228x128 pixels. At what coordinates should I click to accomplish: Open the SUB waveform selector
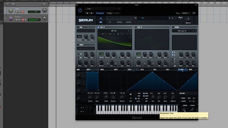pyautogui.click(x=86, y=31)
